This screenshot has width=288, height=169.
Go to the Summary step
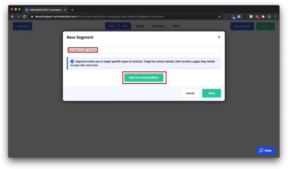tap(158, 26)
